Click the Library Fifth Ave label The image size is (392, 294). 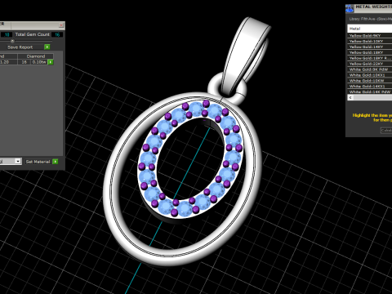click(371, 19)
